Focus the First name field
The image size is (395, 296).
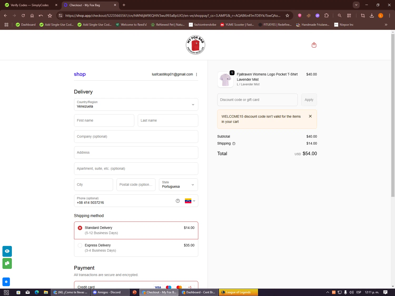pyautogui.click(x=104, y=121)
